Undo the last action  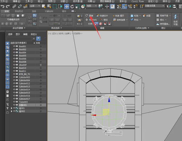[x=2, y=6]
